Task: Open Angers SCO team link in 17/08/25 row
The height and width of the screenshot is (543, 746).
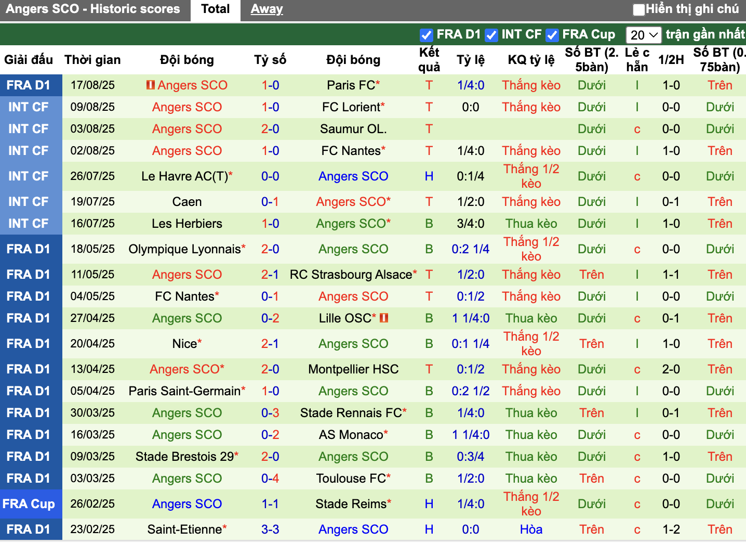Action: coord(192,85)
